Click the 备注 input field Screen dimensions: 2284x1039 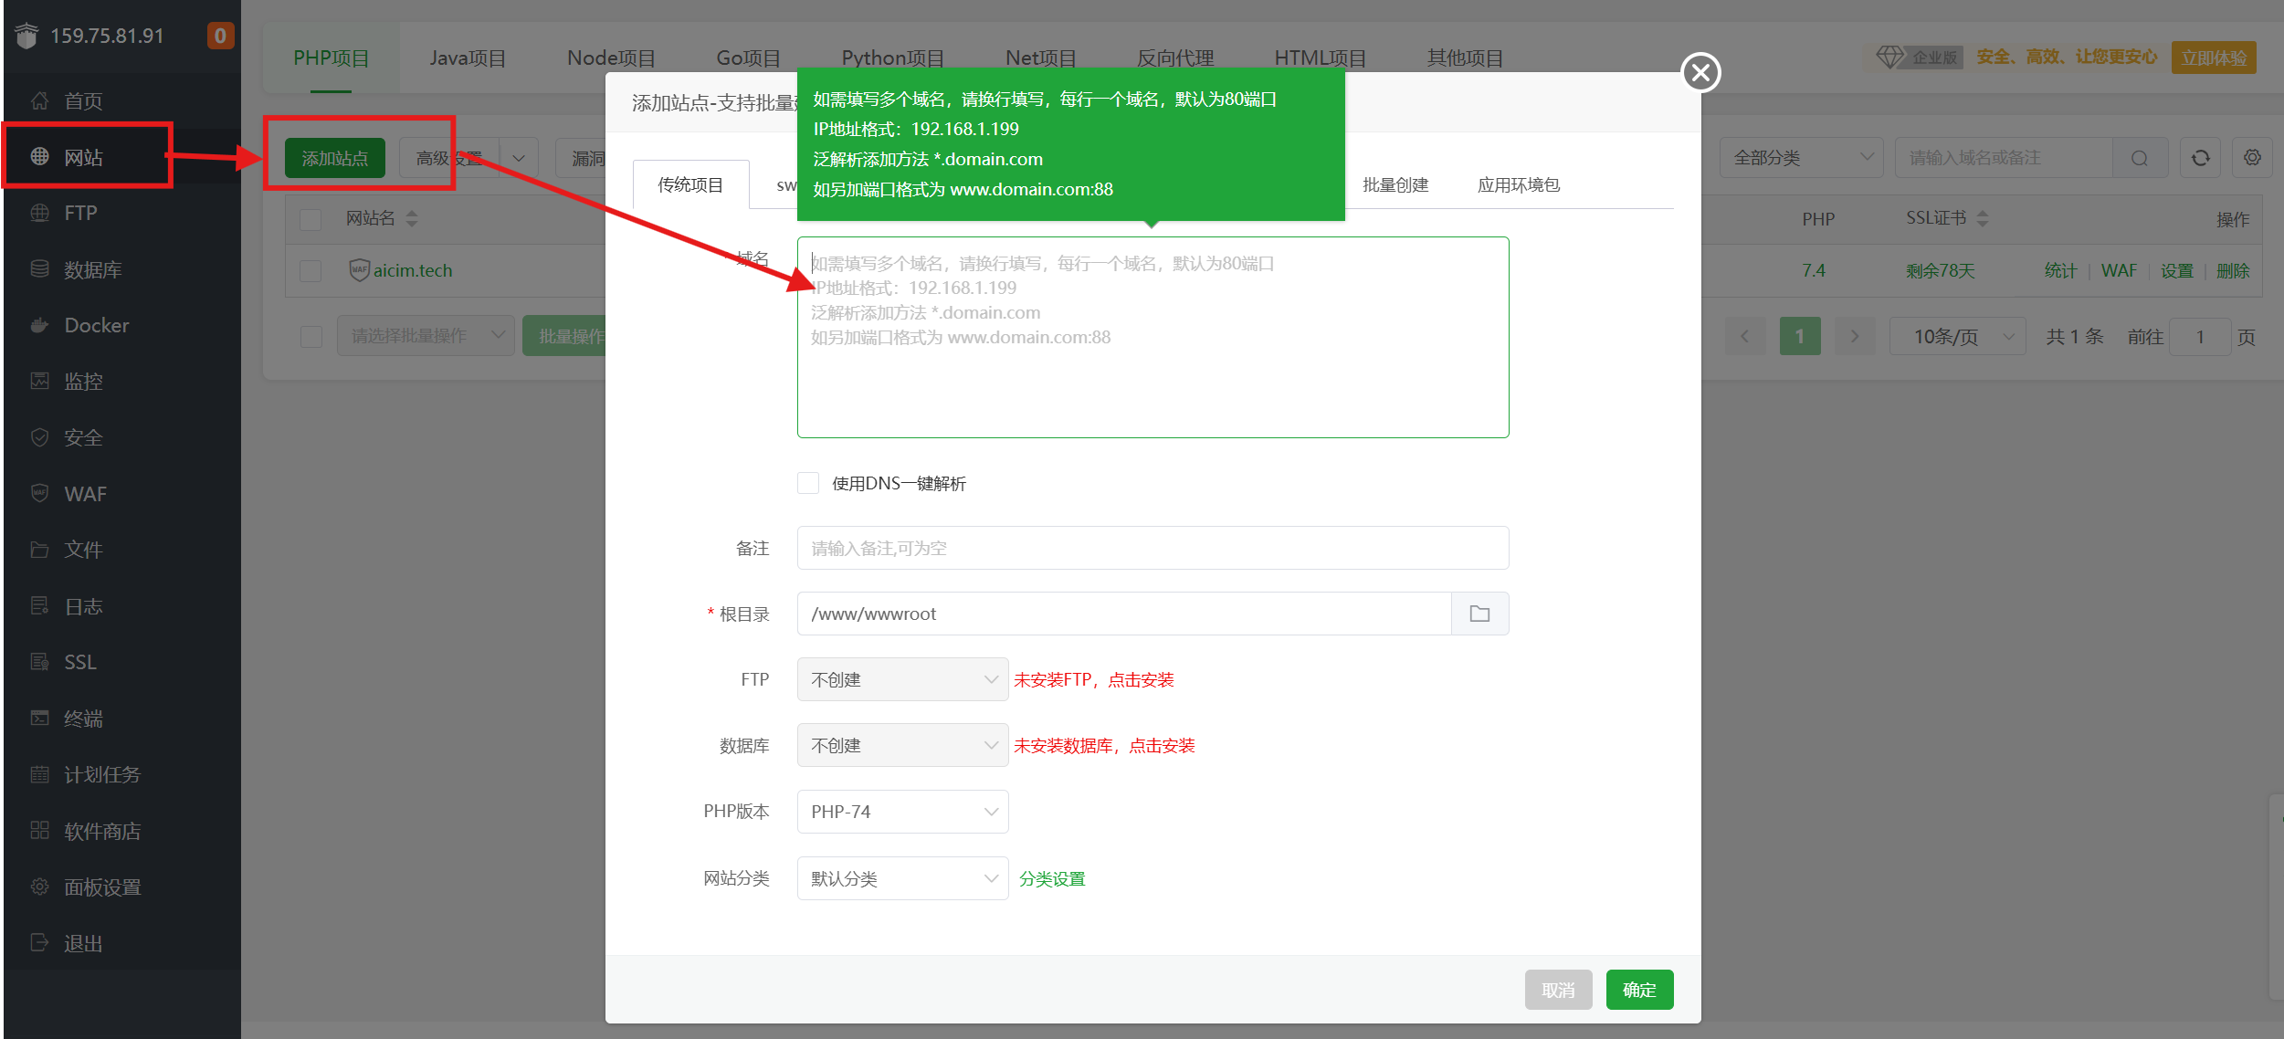tap(1153, 548)
